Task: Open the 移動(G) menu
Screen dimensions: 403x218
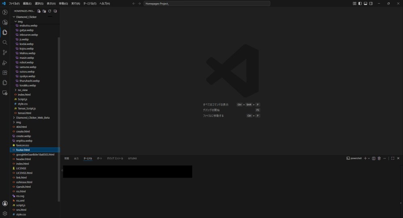Action: [63, 4]
